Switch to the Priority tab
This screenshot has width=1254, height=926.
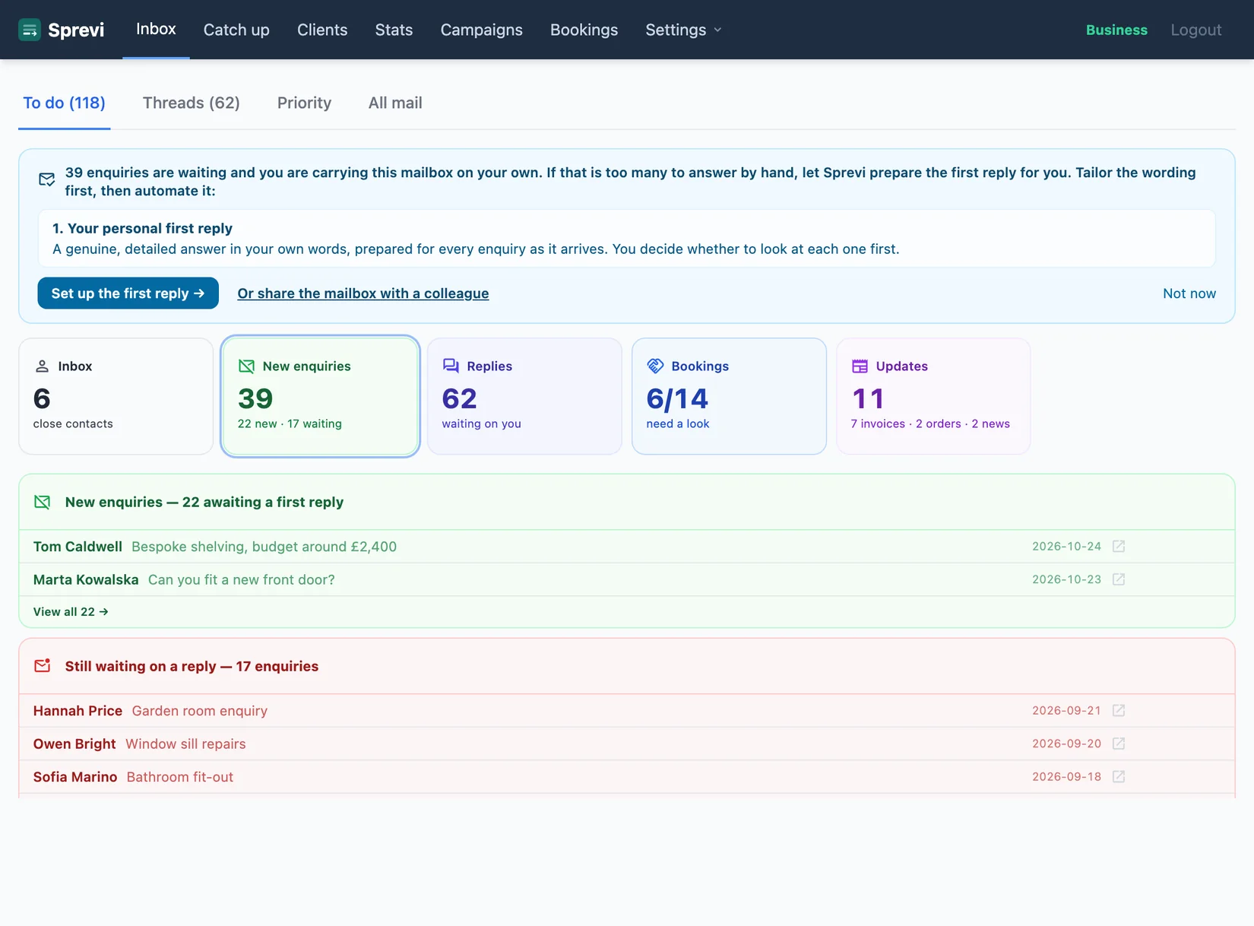(304, 103)
